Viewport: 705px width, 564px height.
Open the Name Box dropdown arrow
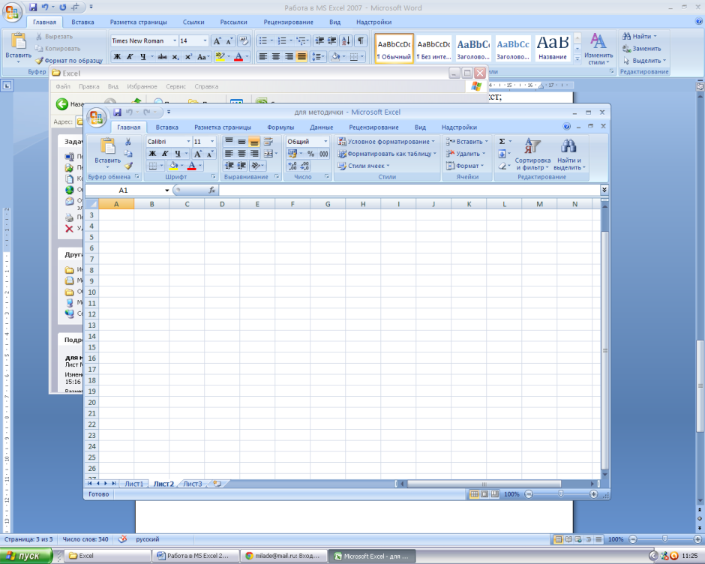[166, 190]
